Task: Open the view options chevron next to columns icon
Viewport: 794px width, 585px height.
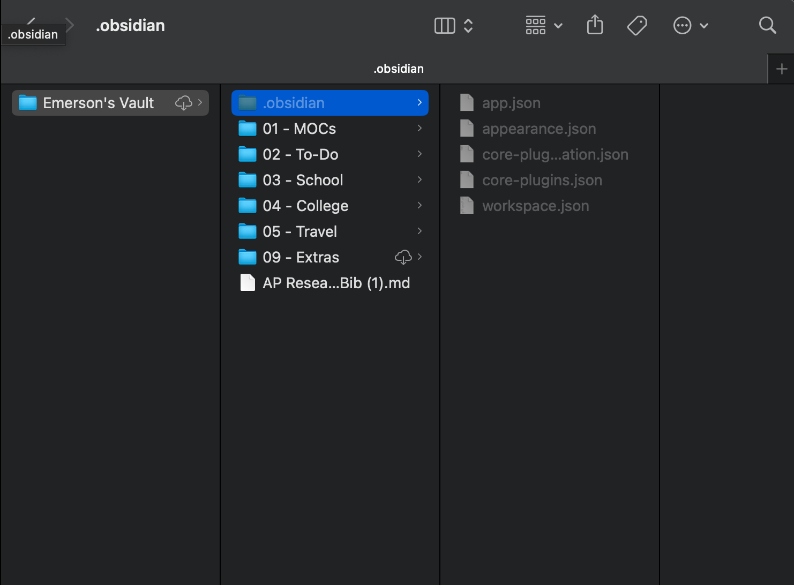Action: point(468,25)
